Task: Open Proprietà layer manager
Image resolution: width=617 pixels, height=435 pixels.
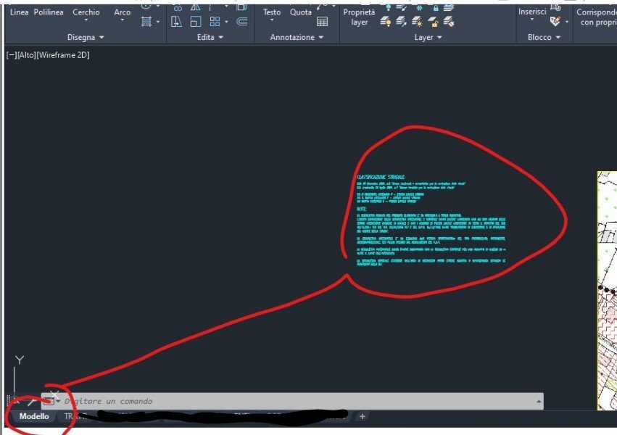Action: pos(359,17)
